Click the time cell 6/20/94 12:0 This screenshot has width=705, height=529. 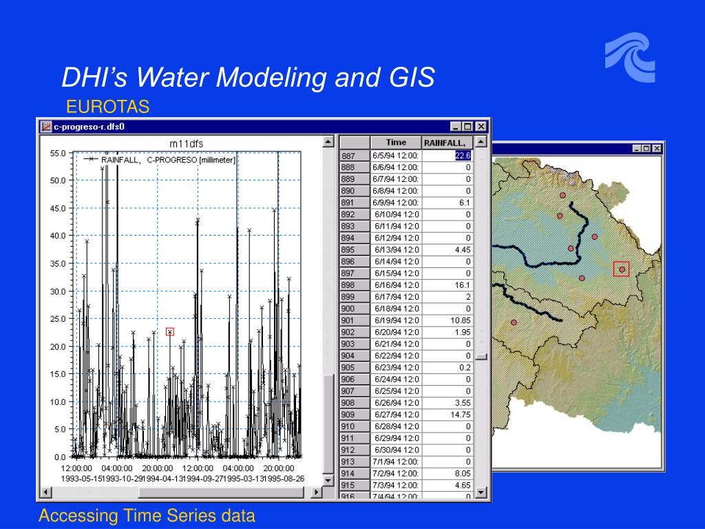(x=396, y=332)
